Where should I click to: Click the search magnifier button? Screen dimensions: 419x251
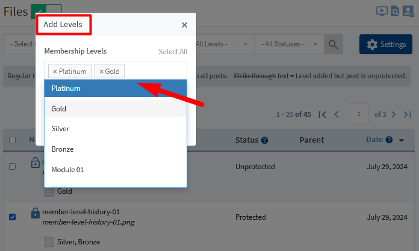point(334,45)
